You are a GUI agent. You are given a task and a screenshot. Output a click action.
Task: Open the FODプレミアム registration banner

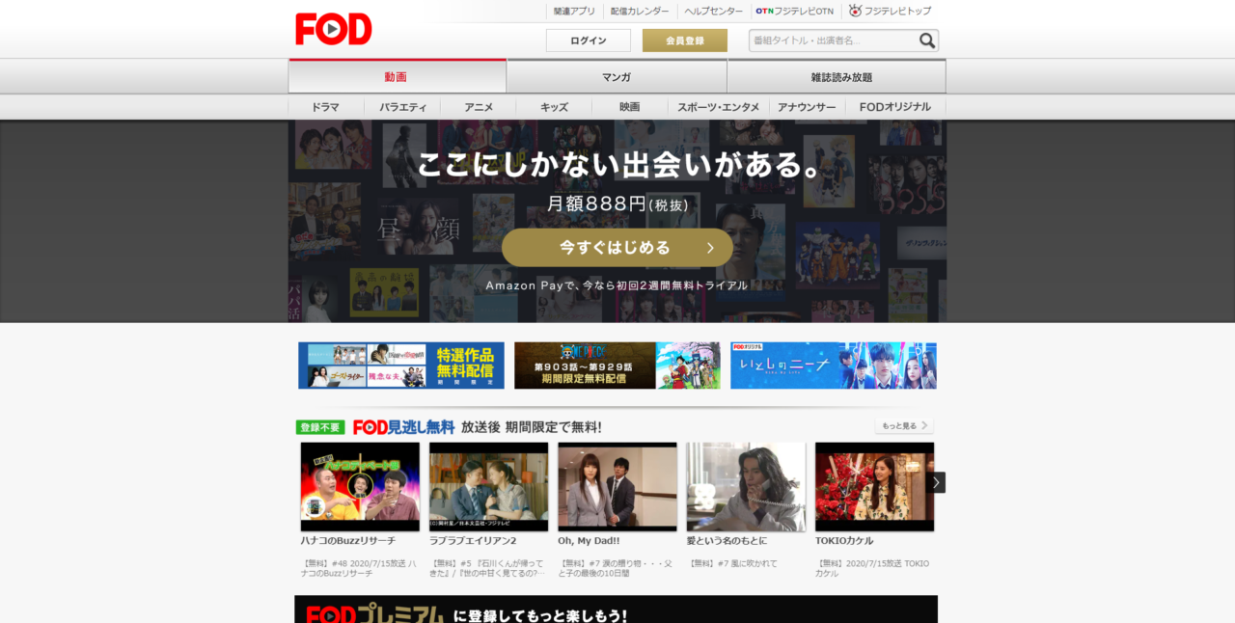pyautogui.click(x=616, y=609)
